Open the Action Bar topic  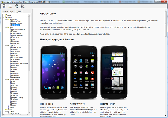tap(15, 55)
